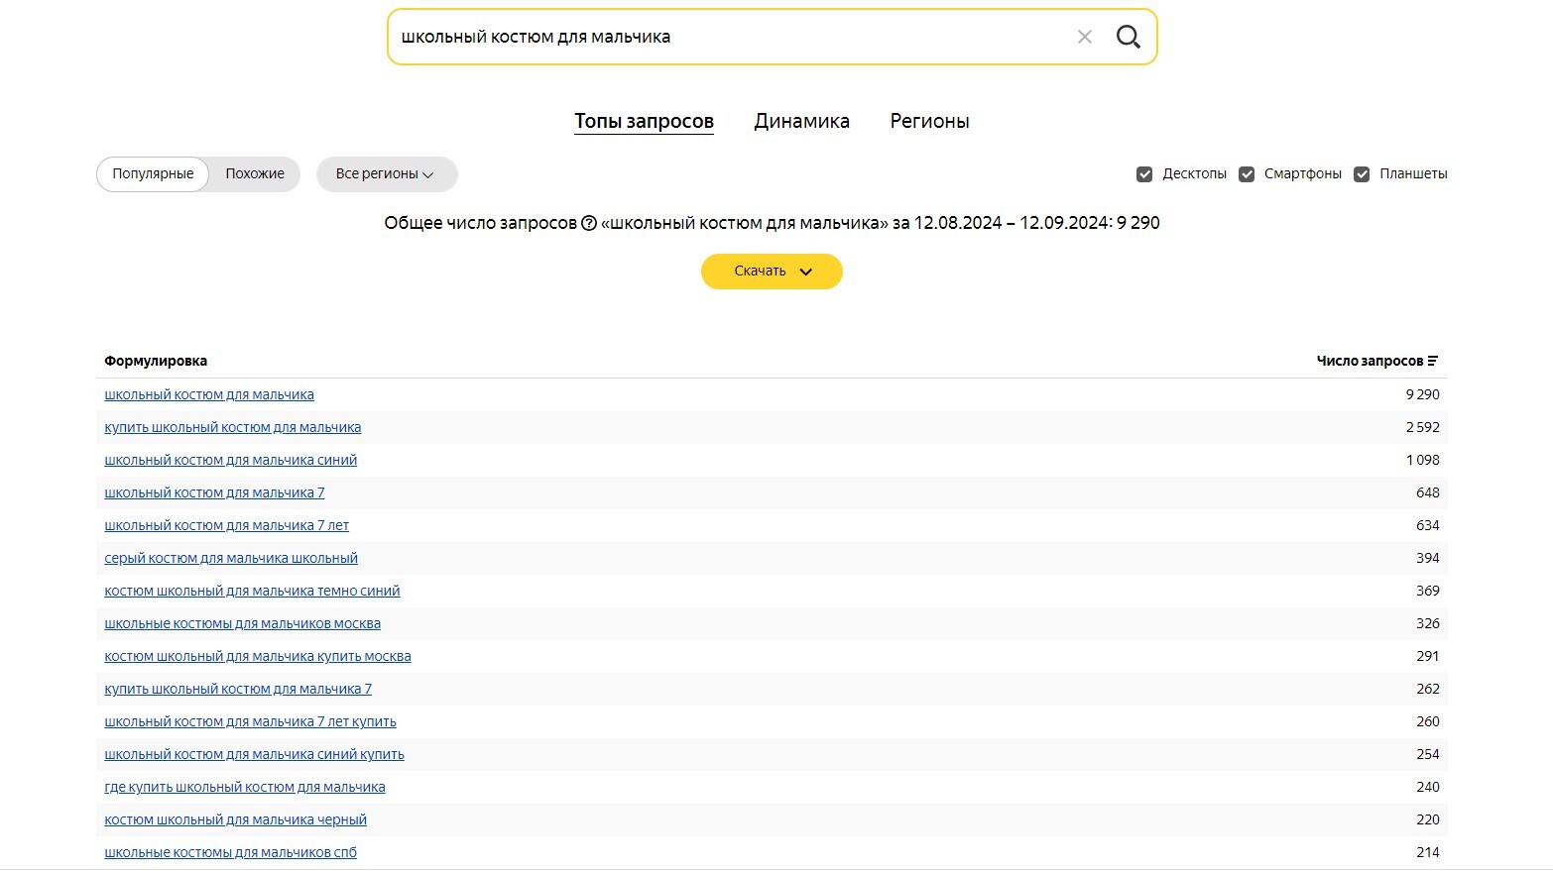Open link школьный костюм для мальчика 7 лет купить
The height and width of the screenshot is (871, 1553).
click(250, 721)
